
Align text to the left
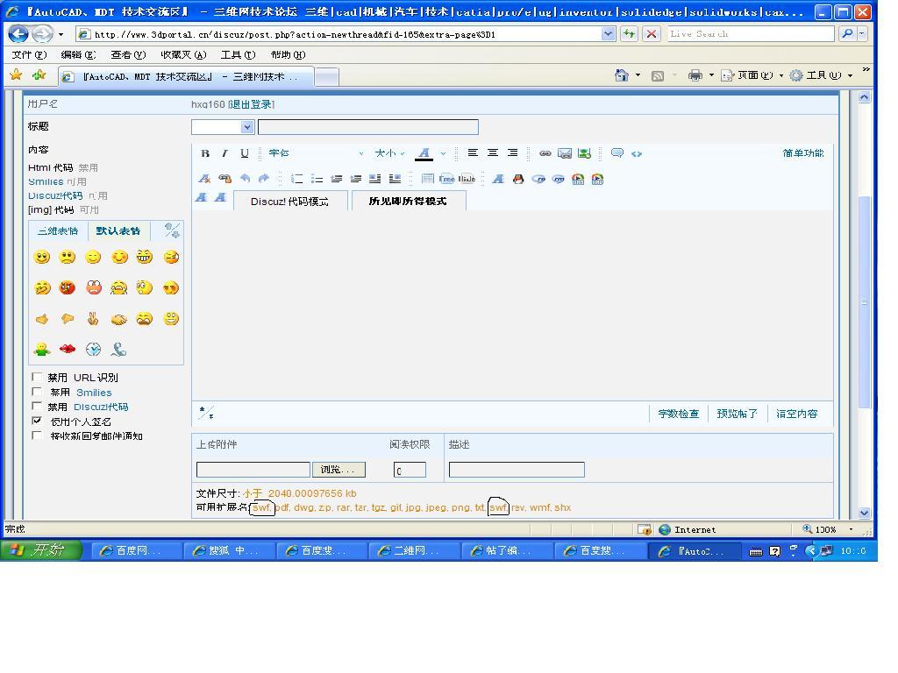pos(473,152)
